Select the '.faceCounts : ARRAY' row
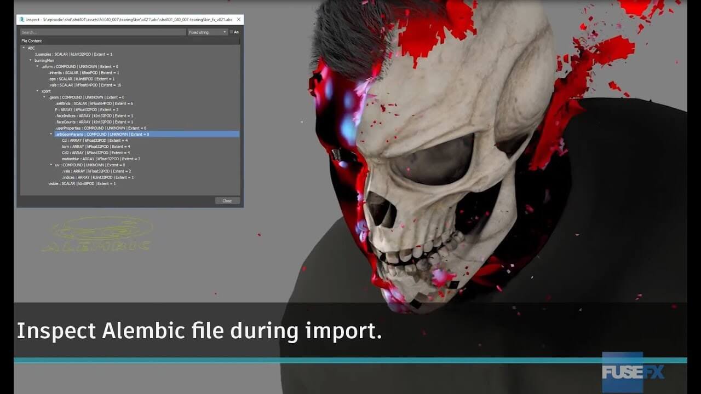Viewport: 701px width, 394px height. pyautogui.click(x=94, y=122)
